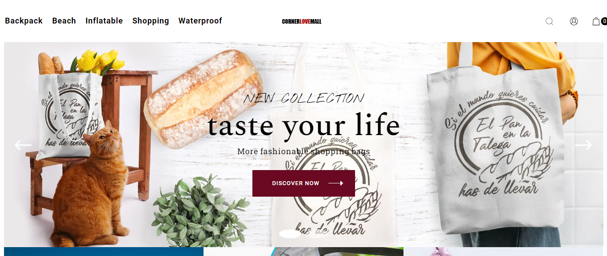
Task: Open the shopping bag cart icon
Action: coord(596,21)
